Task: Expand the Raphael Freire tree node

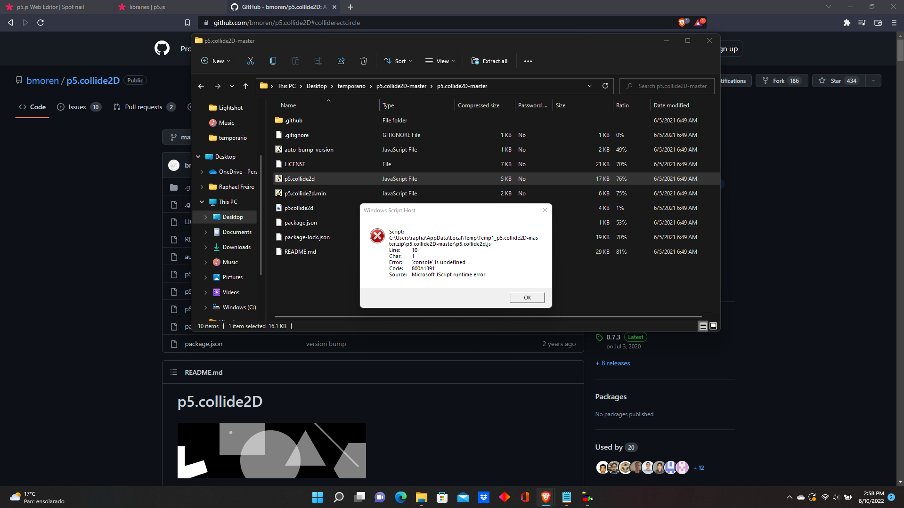Action: point(202,187)
